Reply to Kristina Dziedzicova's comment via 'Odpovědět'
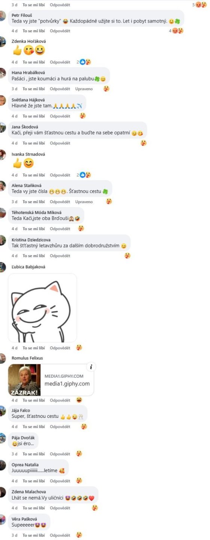Image resolution: width=210 pixels, height=540 pixels. tap(60, 256)
